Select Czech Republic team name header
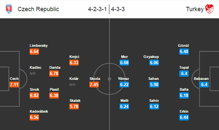This screenshot has height=130, width=219. click(x=38, y=9)
